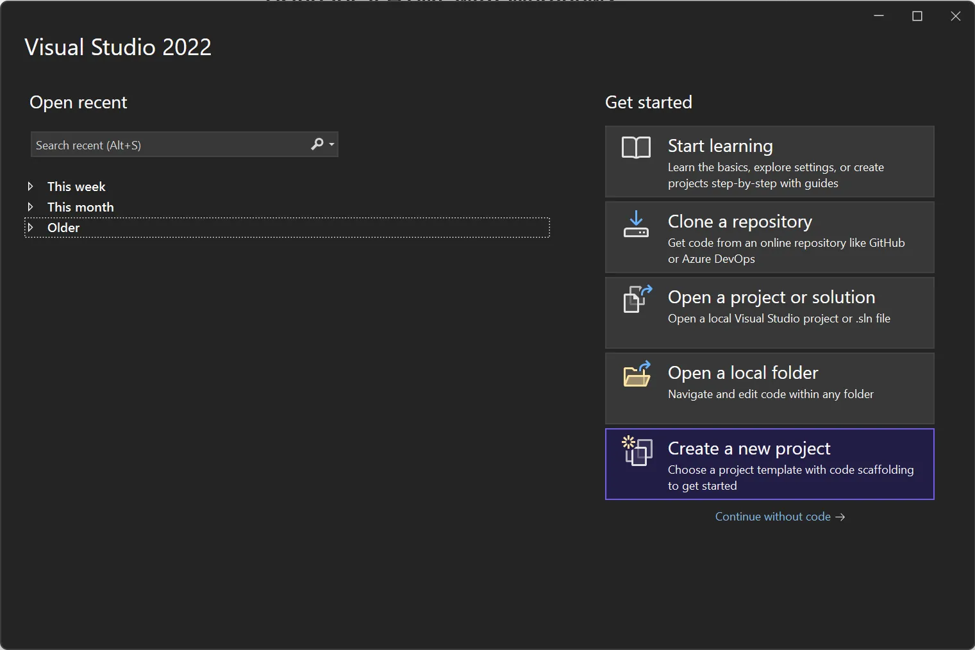Expand the Older section
The width and height of the screenshot is (975, 650).
(x=31, y=227)
